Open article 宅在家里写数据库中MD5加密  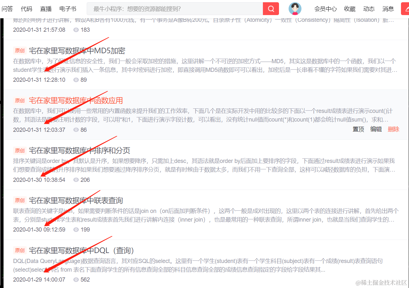click(x=77, y=51)
